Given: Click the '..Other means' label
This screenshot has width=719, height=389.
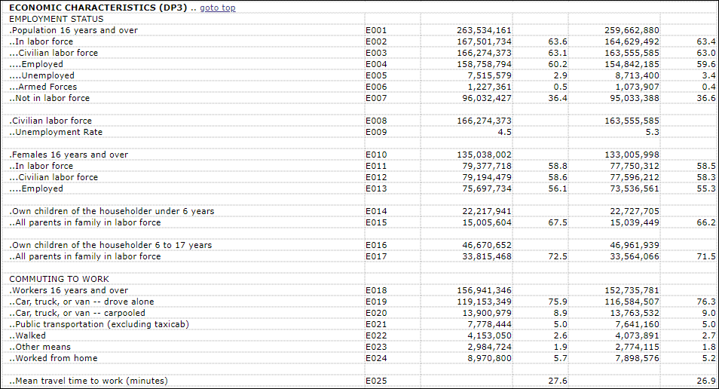Looking at the screenshot, I should [x=40, y=347].
